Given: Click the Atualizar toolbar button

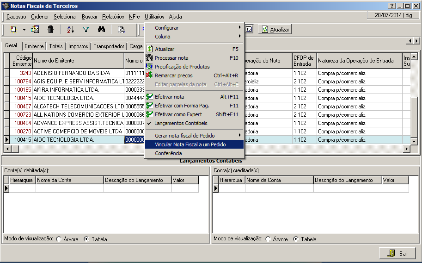Looking at the screenshot, I should tap(275, 30).
